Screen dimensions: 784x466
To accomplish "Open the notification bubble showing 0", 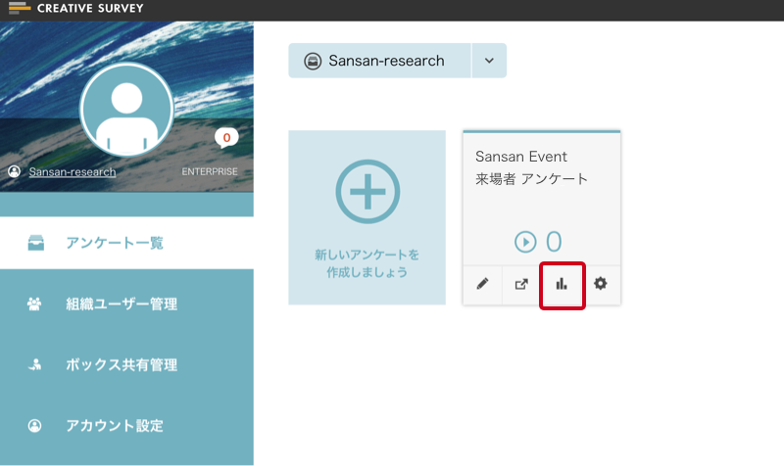I will [x=226, y=138].
